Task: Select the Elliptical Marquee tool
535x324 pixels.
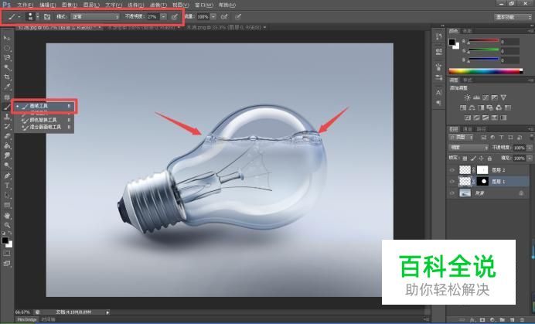Action: pos(7,48)
